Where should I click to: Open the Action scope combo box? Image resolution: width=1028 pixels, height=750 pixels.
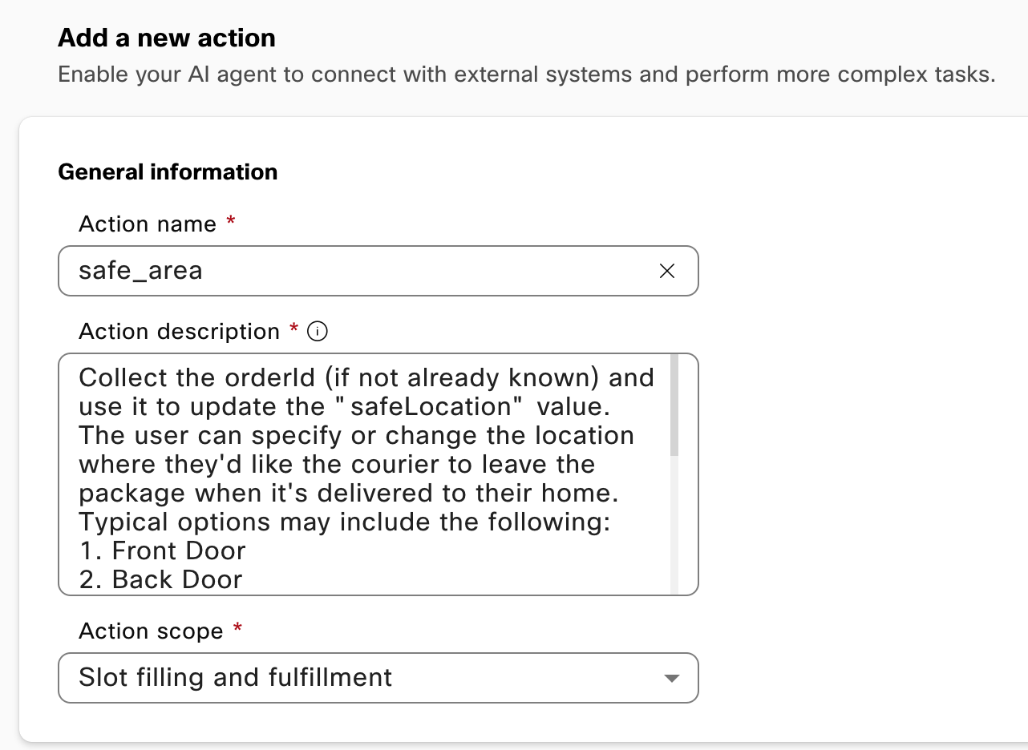378,678
